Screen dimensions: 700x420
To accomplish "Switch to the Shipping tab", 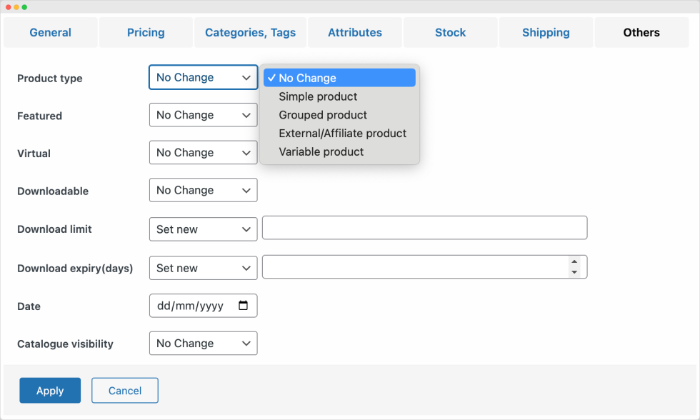I will tap(546, 33).
